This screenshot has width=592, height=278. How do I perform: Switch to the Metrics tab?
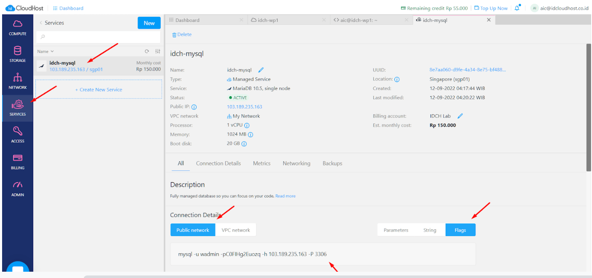(261, 163)
